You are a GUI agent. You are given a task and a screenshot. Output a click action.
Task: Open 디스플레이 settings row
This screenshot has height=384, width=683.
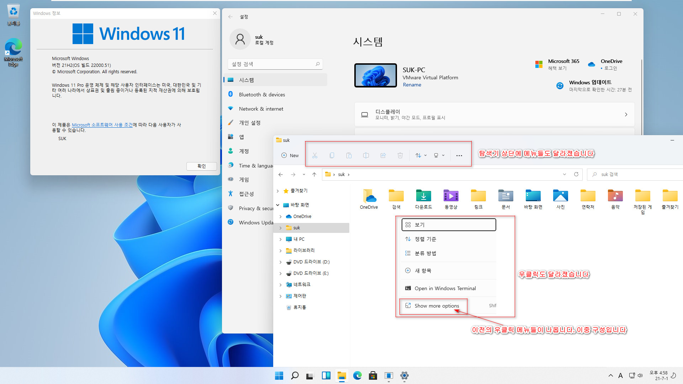click(494, 114)
